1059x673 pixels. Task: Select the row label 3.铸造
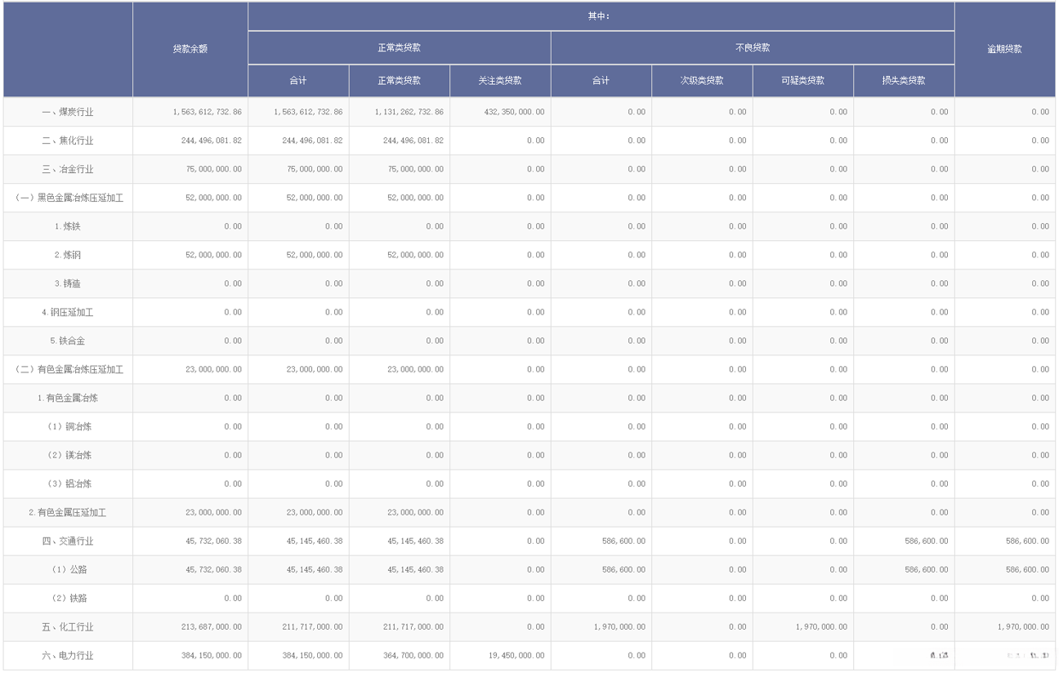(x=68, y=283)
